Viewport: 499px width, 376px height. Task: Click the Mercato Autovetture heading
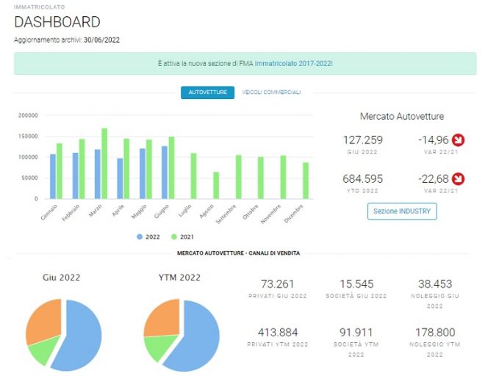point(402,116)
